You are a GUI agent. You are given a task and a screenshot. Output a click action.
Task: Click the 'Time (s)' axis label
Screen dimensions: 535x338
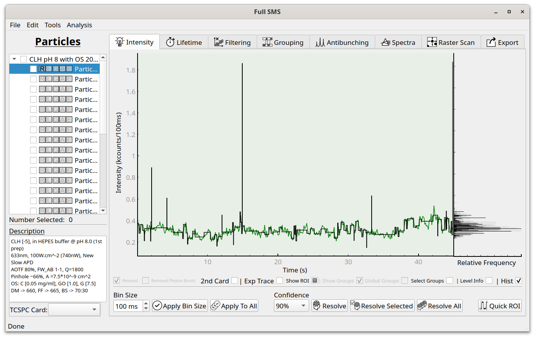295,270
